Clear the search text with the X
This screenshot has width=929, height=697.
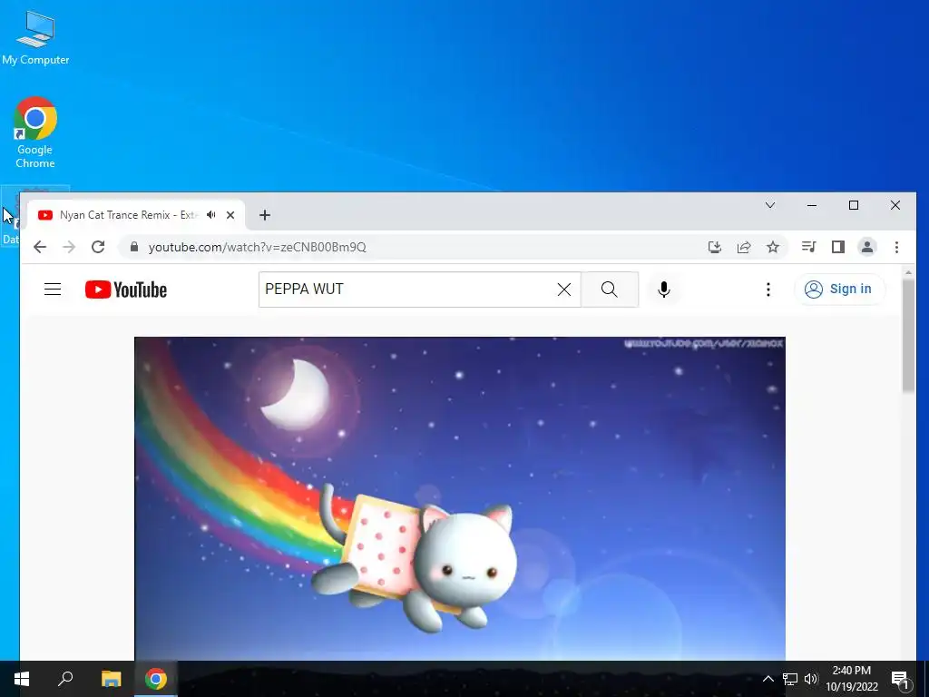(564, 290)
